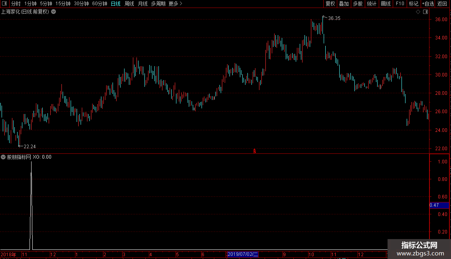451x259 pixels.
Task: Click 返回 to go back
Action: [x=442, y=4]
